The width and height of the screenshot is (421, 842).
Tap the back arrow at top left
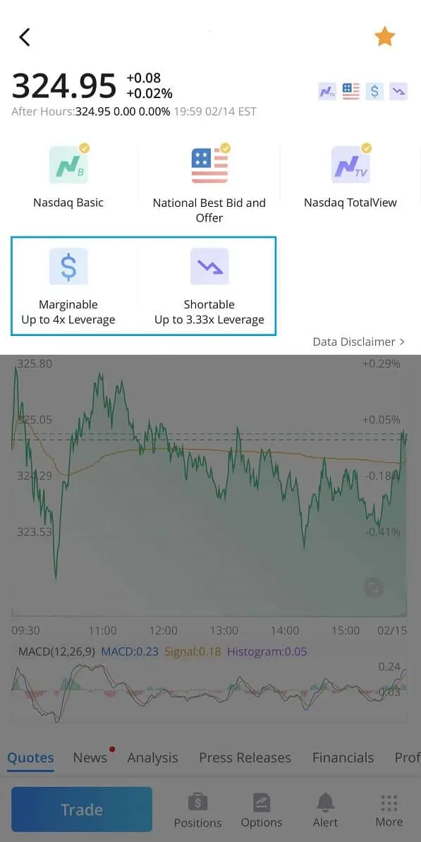click(24, 37)
